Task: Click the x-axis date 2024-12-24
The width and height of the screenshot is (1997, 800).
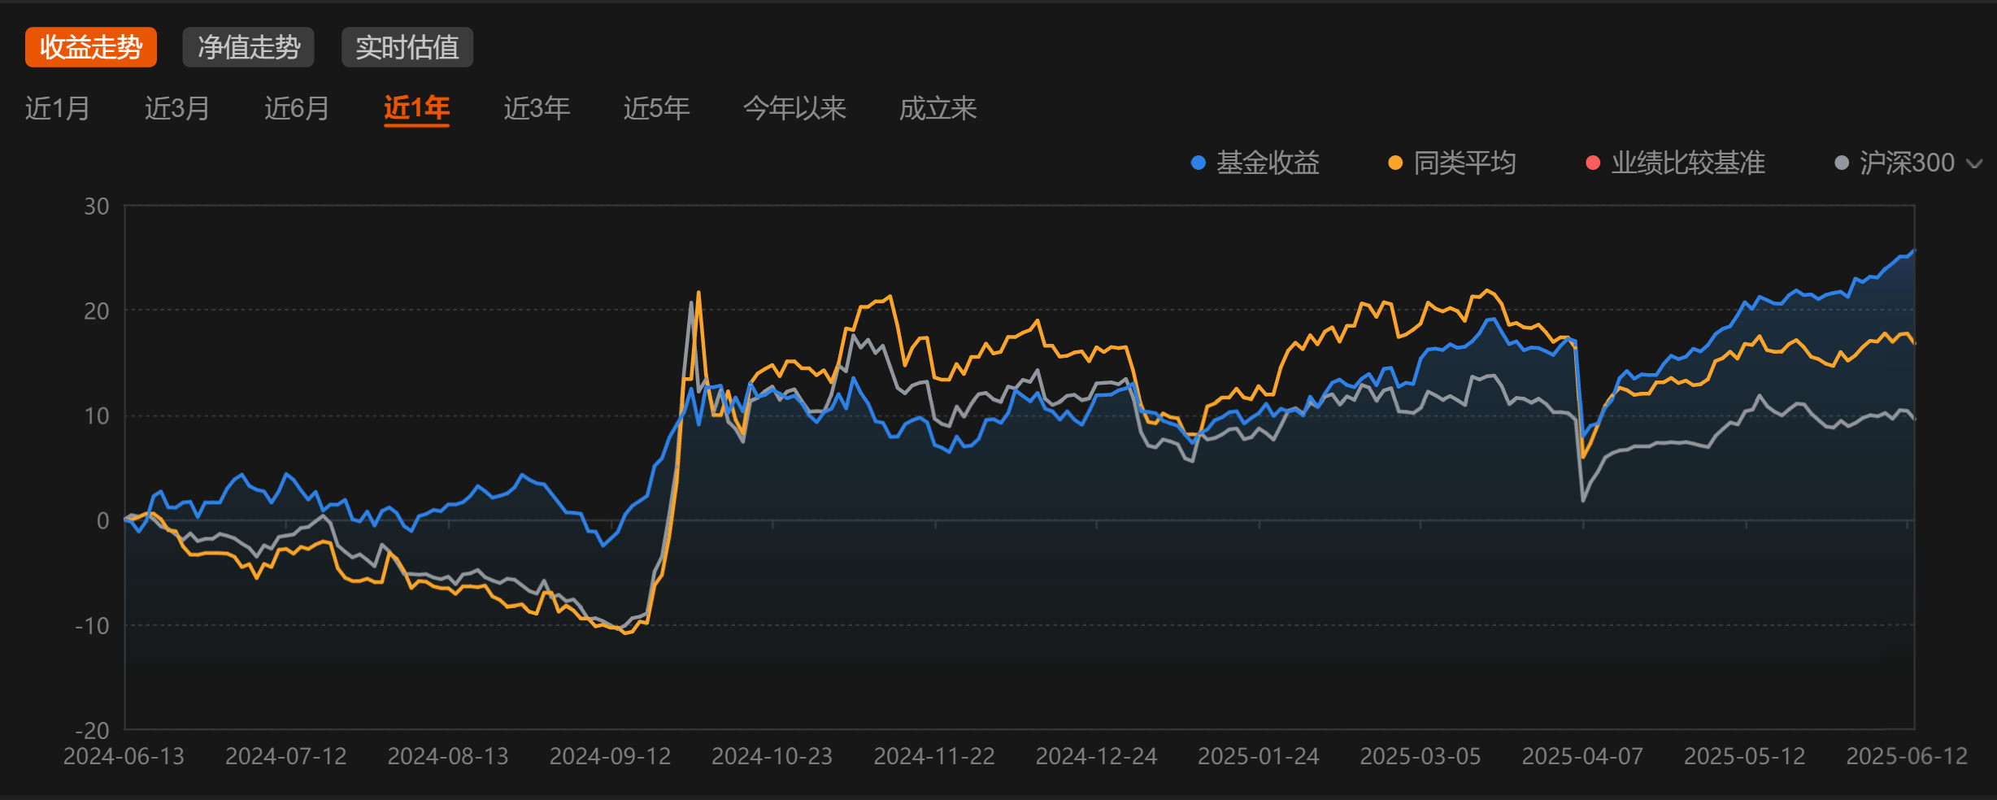Action: click(x=1096, y=756)
